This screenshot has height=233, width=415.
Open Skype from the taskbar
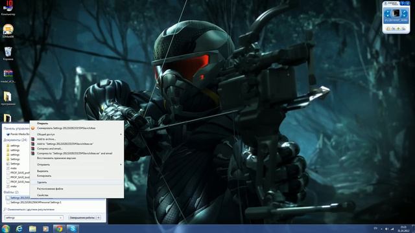73,228
